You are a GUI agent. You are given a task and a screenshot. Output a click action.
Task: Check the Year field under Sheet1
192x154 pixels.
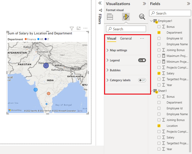pyautogui.click(x=159, y=149)
